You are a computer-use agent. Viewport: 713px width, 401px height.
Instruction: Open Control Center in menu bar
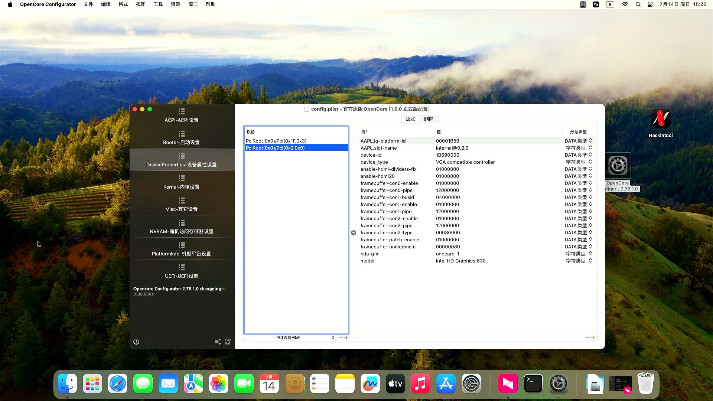pos(650,4)
